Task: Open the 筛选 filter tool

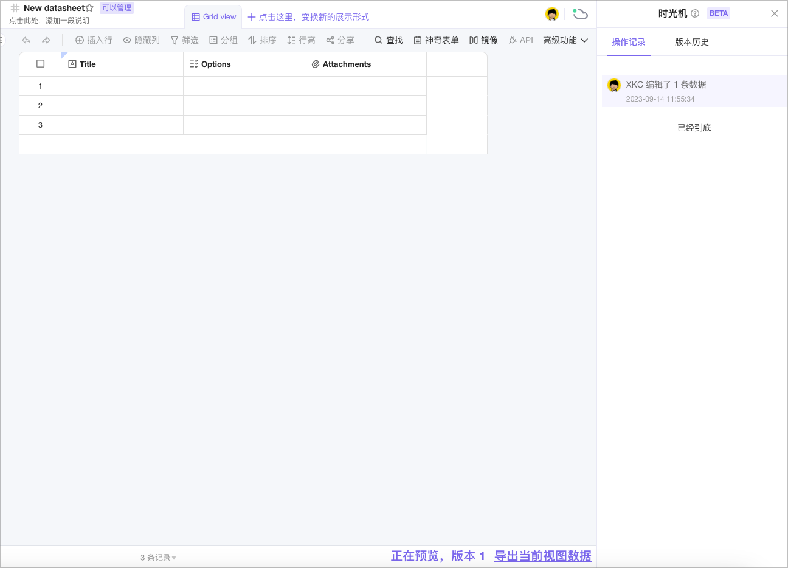Action: (184, 40)
